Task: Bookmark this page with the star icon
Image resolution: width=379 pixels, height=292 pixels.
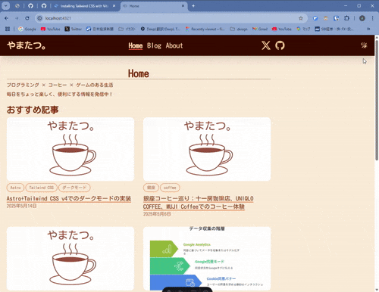Action: (301, 18)
